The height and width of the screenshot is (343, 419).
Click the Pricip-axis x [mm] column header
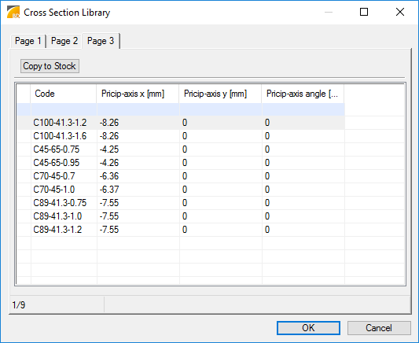click(x=138, y=94)
